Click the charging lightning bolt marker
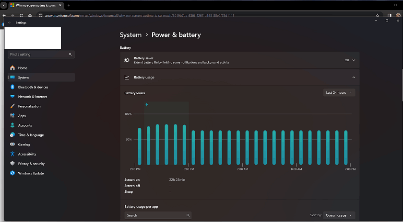This screenshot has width=403, height=222. 147,104
